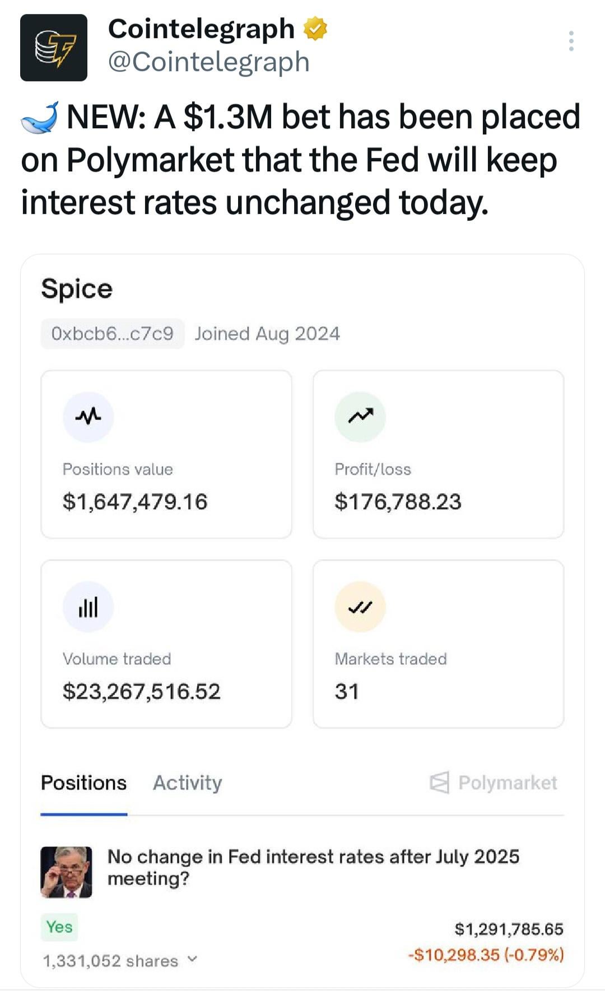
Task: Click the Markets traded double-check icon
Action: (x=360, y=607)
